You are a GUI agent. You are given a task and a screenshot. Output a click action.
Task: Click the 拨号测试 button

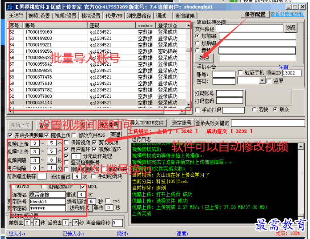click(80, 208)
